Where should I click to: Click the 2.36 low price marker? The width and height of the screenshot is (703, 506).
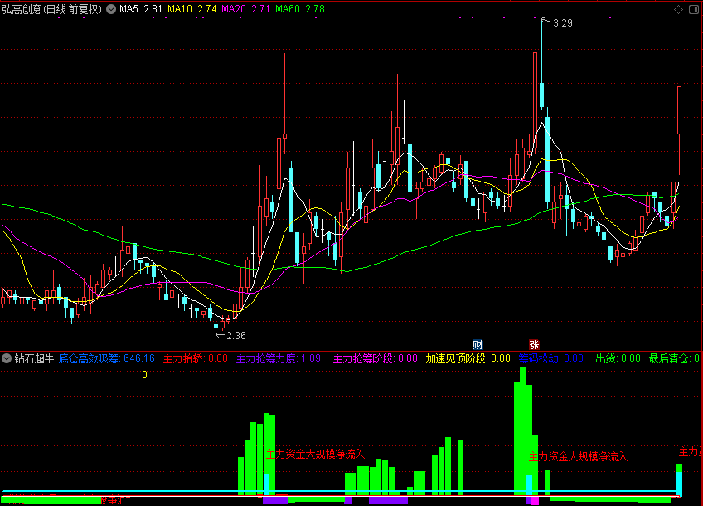click(x=235, y=336)
